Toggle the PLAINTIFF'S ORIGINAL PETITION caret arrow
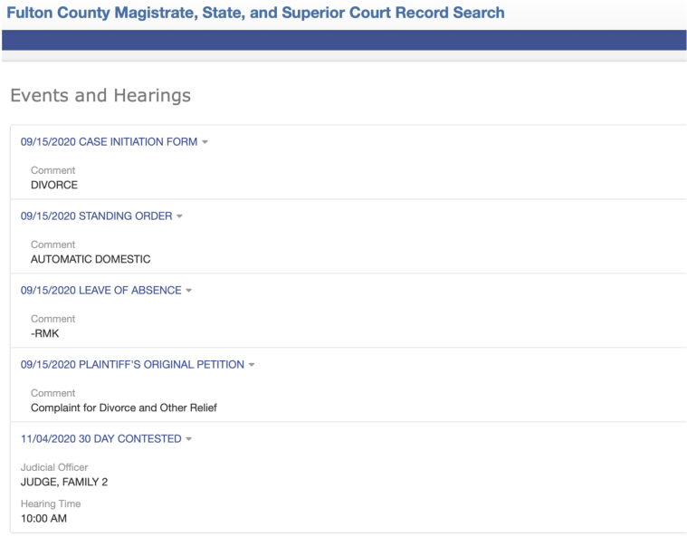The height and width of the screenshot is (556, 687). pos(252,364)
